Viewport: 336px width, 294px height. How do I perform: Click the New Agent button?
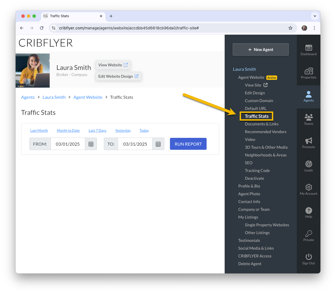coord(261,50)
